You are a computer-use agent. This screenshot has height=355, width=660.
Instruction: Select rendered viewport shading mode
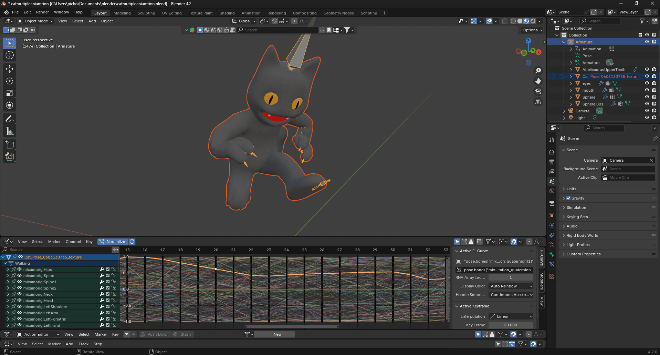pyautogui.click(x=533, y=21)
